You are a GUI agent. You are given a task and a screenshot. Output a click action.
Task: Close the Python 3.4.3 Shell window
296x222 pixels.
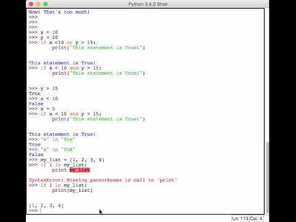(31, 4)
